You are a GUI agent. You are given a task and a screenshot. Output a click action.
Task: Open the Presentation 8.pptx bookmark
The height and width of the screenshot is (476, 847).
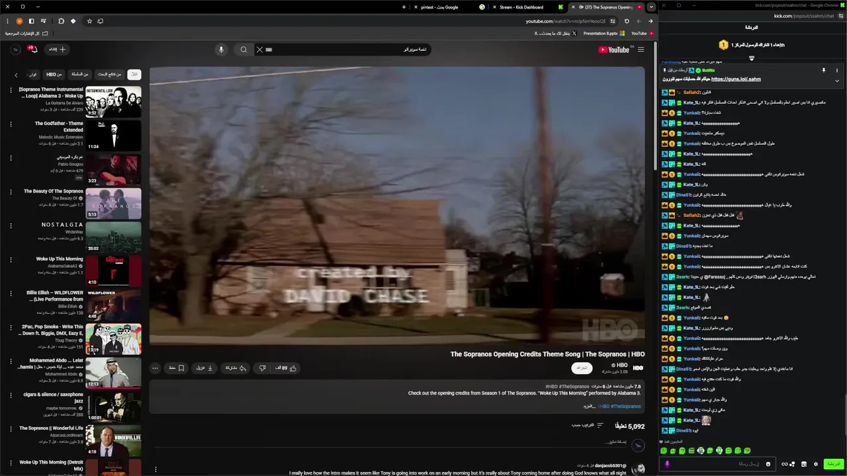click(603, 33)
